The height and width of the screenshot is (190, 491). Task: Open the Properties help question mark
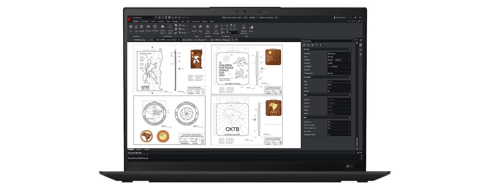[320, 45]
